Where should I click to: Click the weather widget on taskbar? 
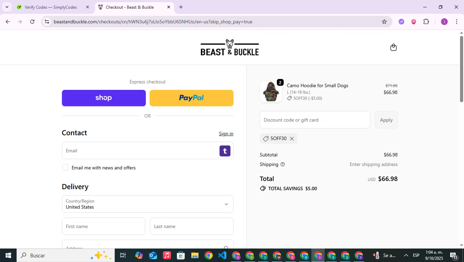pos(384,255)
